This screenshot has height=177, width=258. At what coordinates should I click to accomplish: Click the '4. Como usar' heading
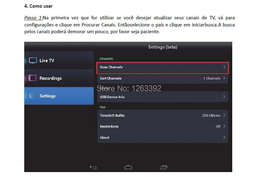38,6
